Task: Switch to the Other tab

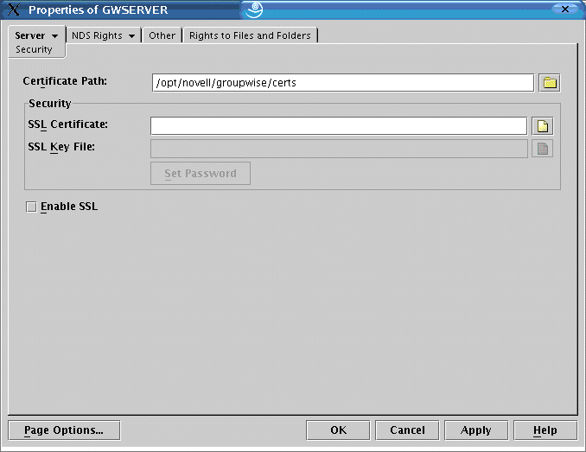Action: [x=162, y=35]
